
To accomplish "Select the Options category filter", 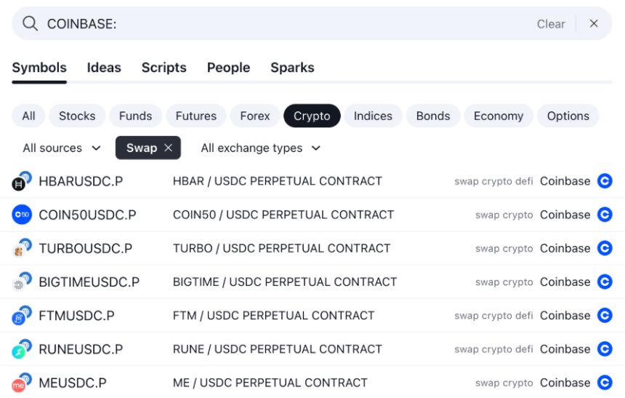I will (x=568, y=116).
